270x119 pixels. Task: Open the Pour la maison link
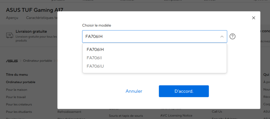(16, 90)
